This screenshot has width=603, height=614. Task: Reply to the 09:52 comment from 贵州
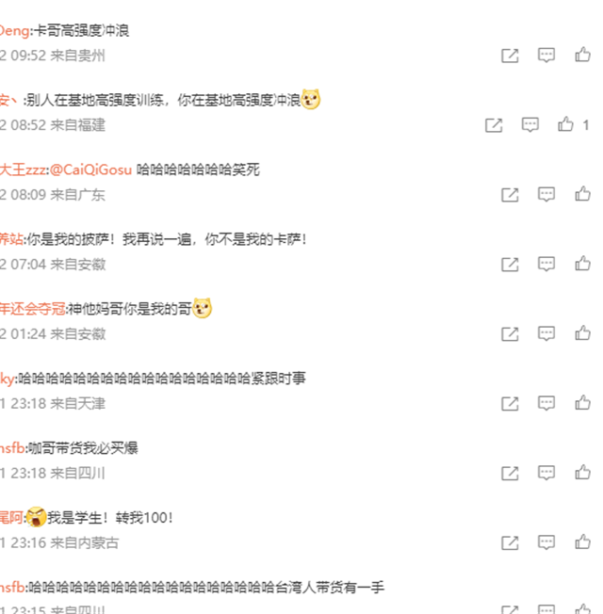[x=546, y=56]
